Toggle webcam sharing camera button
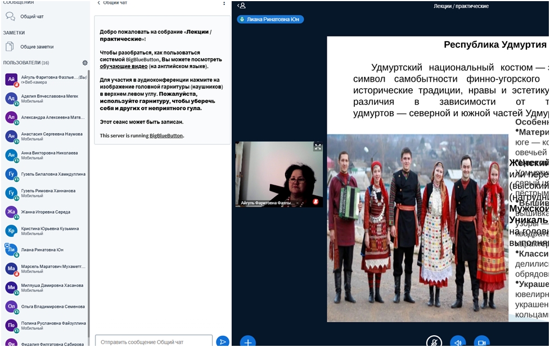 (x=481, y=341)
